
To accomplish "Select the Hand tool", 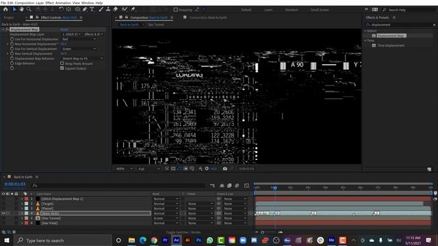I will [x=21, y=9].
